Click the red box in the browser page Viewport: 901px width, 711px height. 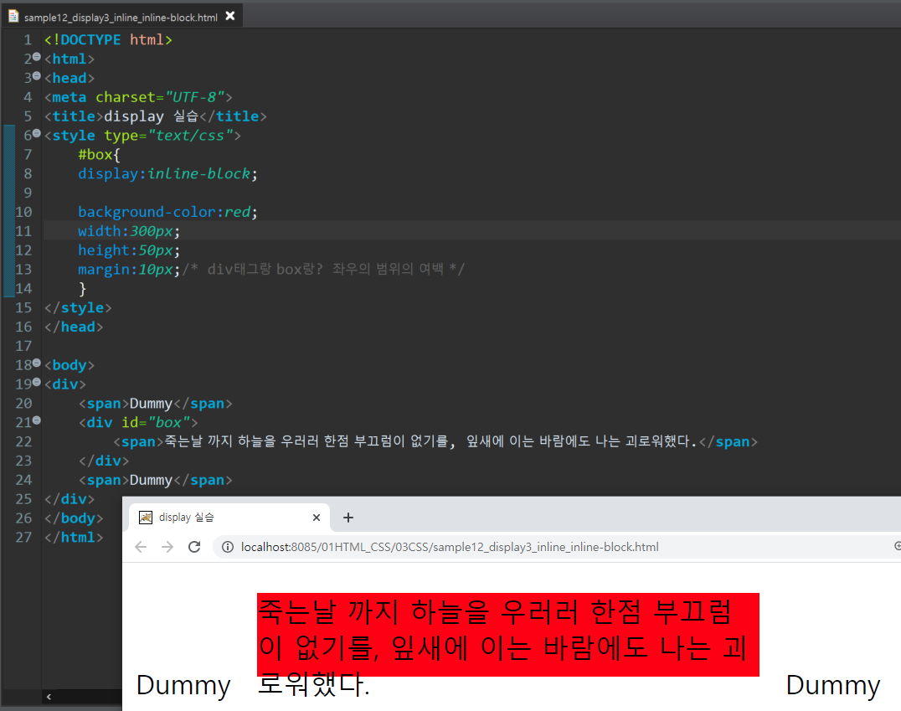[x=508, y=634]
